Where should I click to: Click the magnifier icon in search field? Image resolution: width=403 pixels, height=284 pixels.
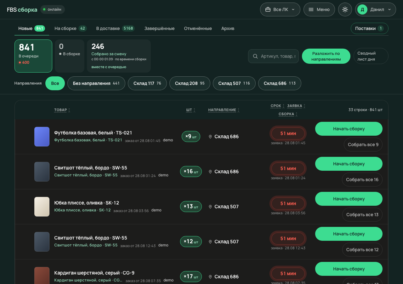pyautogui.click(x=255, y=56)
